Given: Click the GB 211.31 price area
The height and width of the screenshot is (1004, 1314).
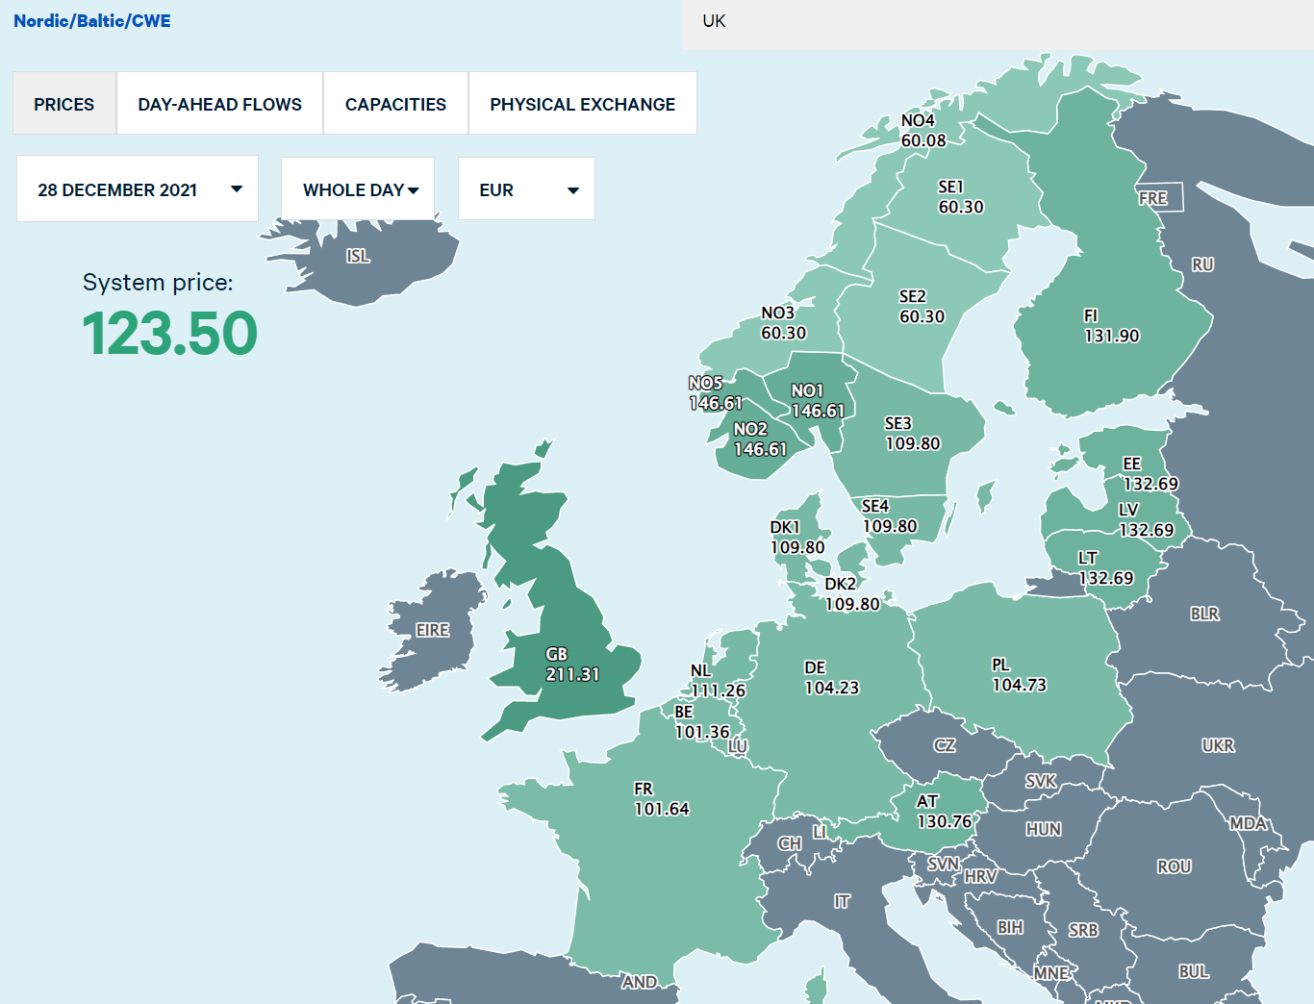Looking at the screenshot, I should pyautogui.click(x=571, y=665).
